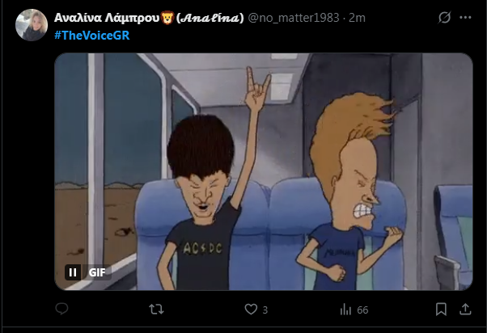Open the #TheVoiceGR hashtag

(92, 36)
